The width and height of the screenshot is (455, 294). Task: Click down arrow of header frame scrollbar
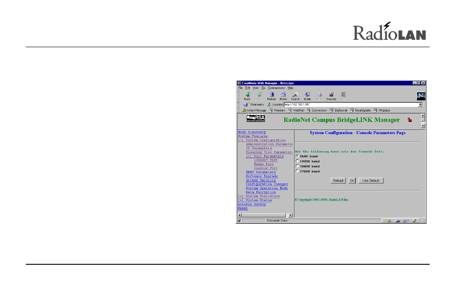(423, 126)
